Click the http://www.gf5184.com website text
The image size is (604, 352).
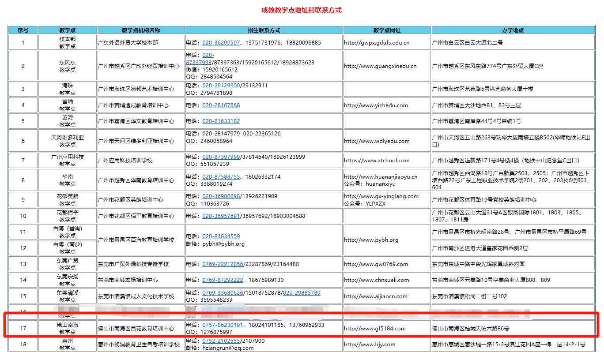click(x=374, y=329)
